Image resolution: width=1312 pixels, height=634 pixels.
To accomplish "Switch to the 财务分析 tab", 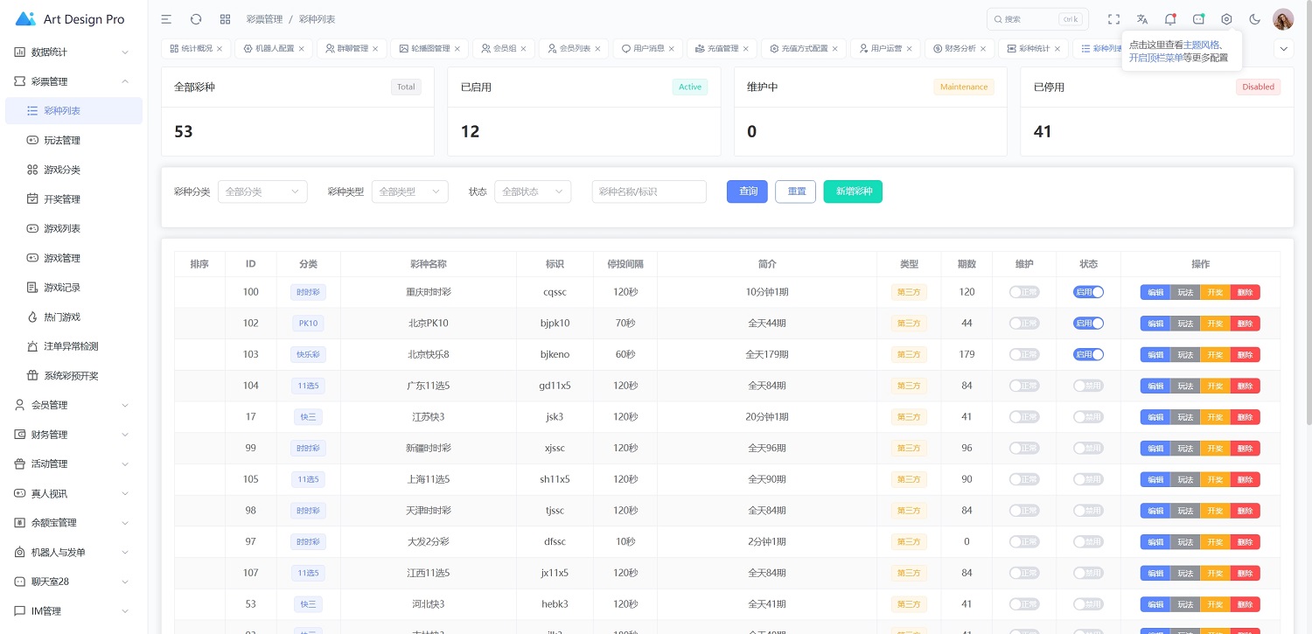I will pos(960,49).
